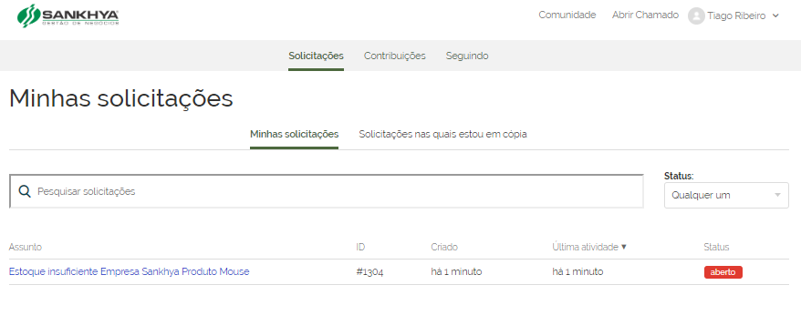
Task: Click the Assunto column header
Action: [x=25, y=247]
